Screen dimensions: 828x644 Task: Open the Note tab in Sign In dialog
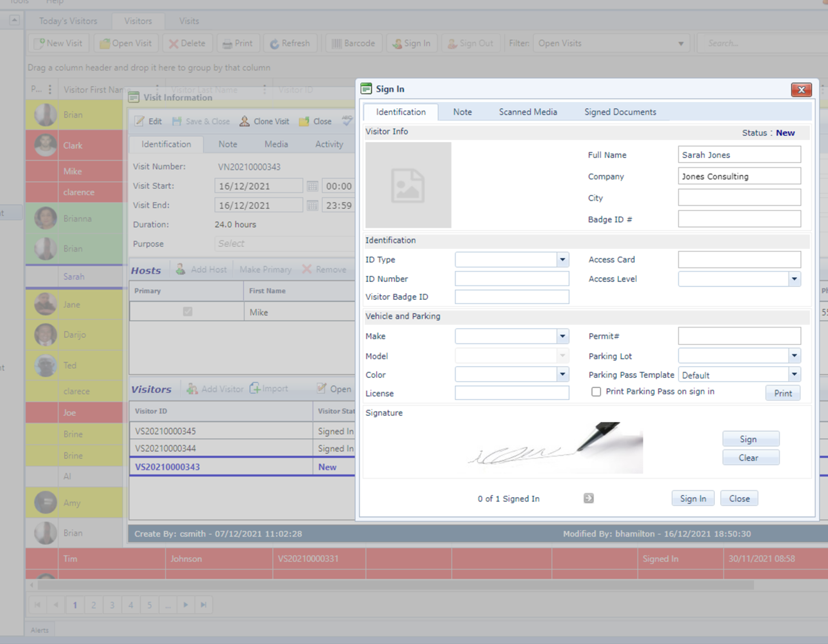[462, 112]
